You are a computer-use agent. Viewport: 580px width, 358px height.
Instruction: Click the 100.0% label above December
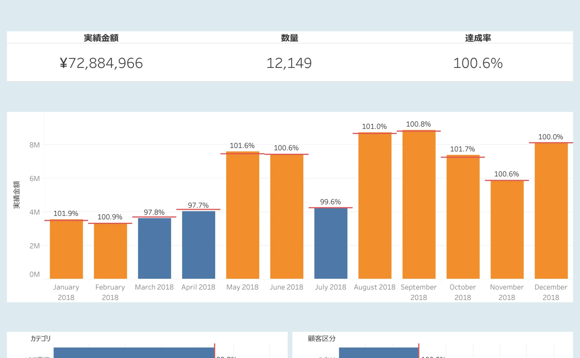pos(551,137)
